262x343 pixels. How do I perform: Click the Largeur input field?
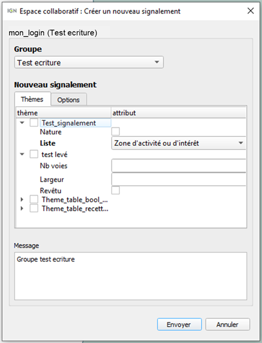(178, 179)
